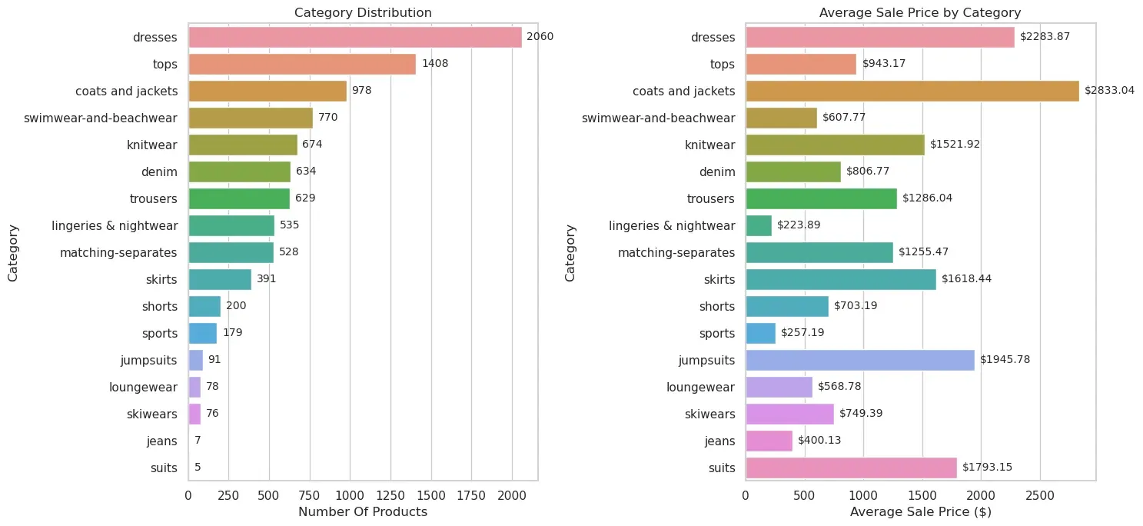This screenshot has height=526, width=1143.
Task: Select the $223.89 price label
Action: pos(799,225)
